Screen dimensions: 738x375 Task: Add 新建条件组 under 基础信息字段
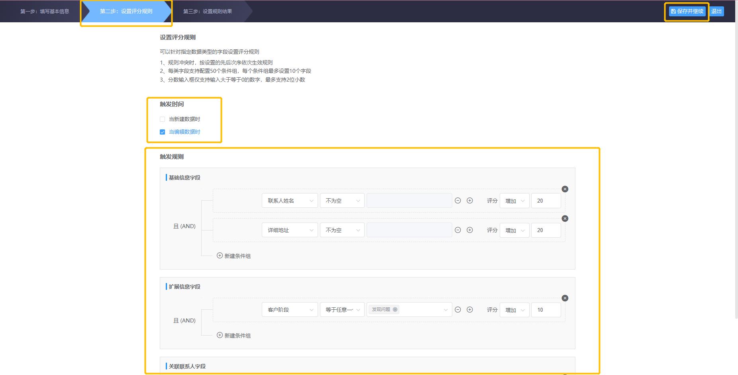click(x=234, y=256)
